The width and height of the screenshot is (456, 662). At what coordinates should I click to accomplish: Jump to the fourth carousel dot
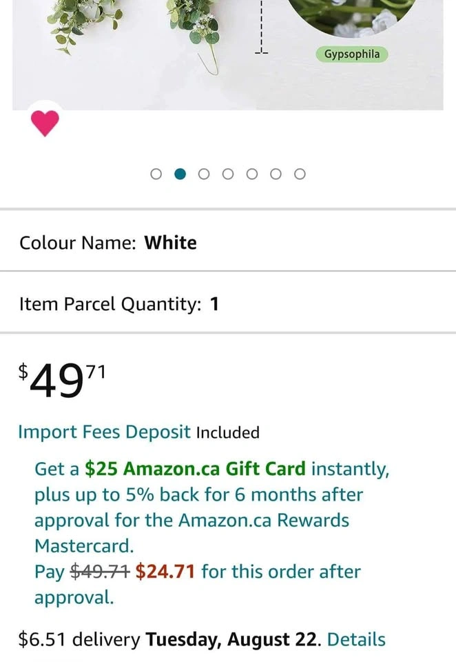pos(228,174)
